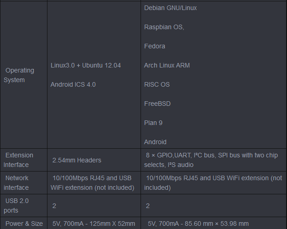Click the Arch Linux ARM entry
287x229 pixels.
coord(167,65)
